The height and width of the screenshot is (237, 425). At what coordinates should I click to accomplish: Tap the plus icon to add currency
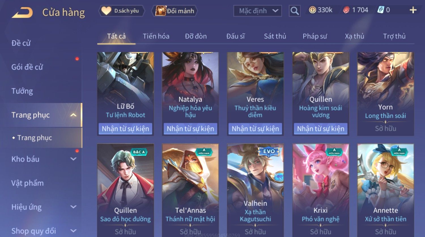point(413,10)
